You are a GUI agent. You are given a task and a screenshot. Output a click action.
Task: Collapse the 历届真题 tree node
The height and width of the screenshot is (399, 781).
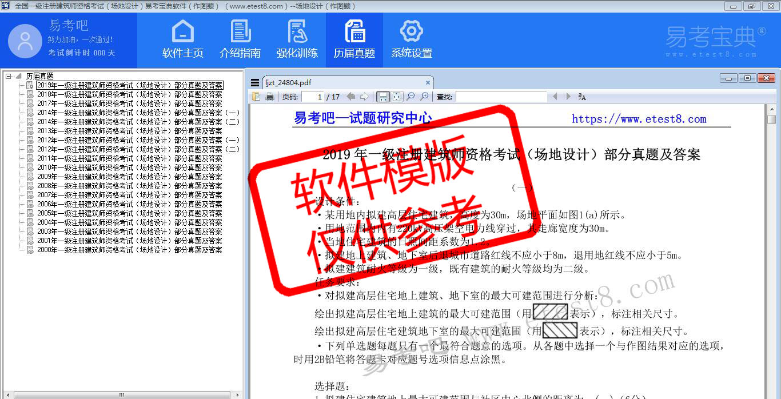pos(8,76)
